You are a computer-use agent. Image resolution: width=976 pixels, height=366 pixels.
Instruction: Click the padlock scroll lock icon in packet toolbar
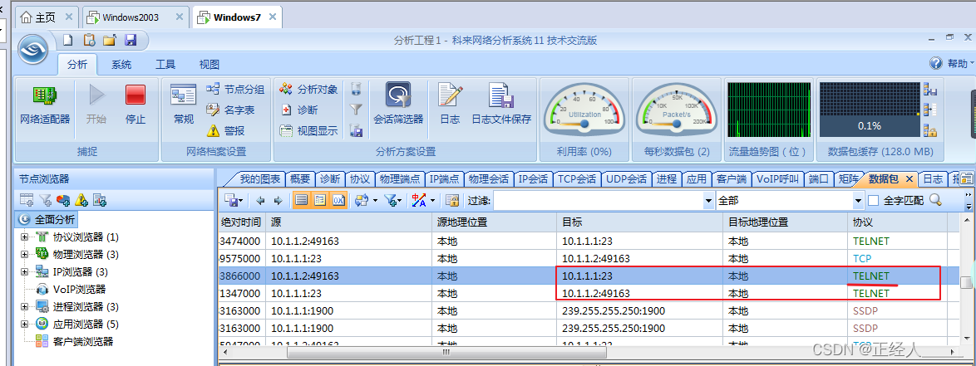tap(452, 201)
